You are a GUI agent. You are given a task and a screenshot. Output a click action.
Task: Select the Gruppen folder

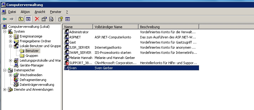pyautogui.click(x=32, y=56)
